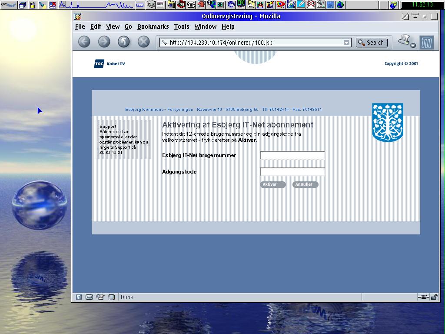The height and width of the screenshot is (334, 445).
Task: Click the Aktiver button
Action: click(272, 184)
